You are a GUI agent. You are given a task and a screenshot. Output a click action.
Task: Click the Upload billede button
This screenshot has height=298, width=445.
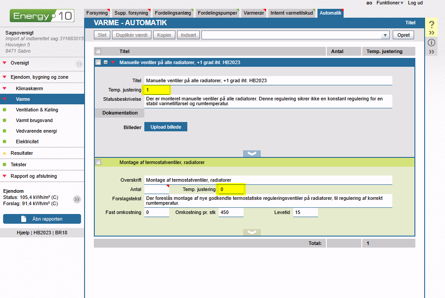coord(166,127)
